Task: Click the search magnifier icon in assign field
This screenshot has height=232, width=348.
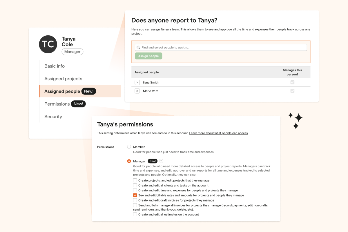Action: click(x=138, y=47)
